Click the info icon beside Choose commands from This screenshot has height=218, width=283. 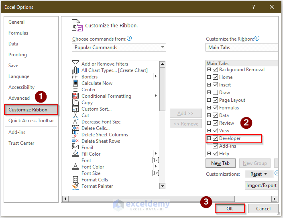click(129, 38)
